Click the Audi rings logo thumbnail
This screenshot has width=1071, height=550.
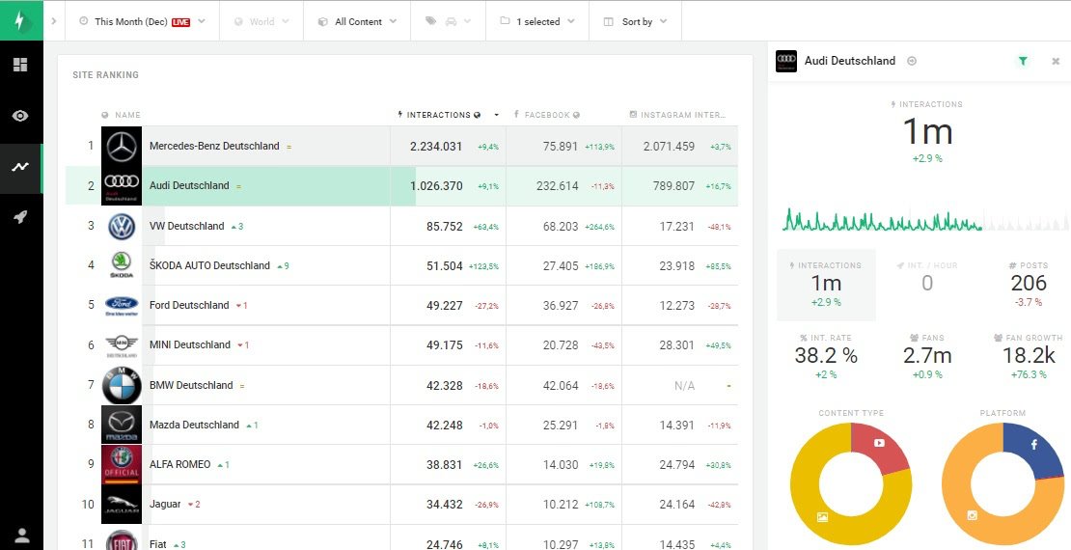point(122,186)
